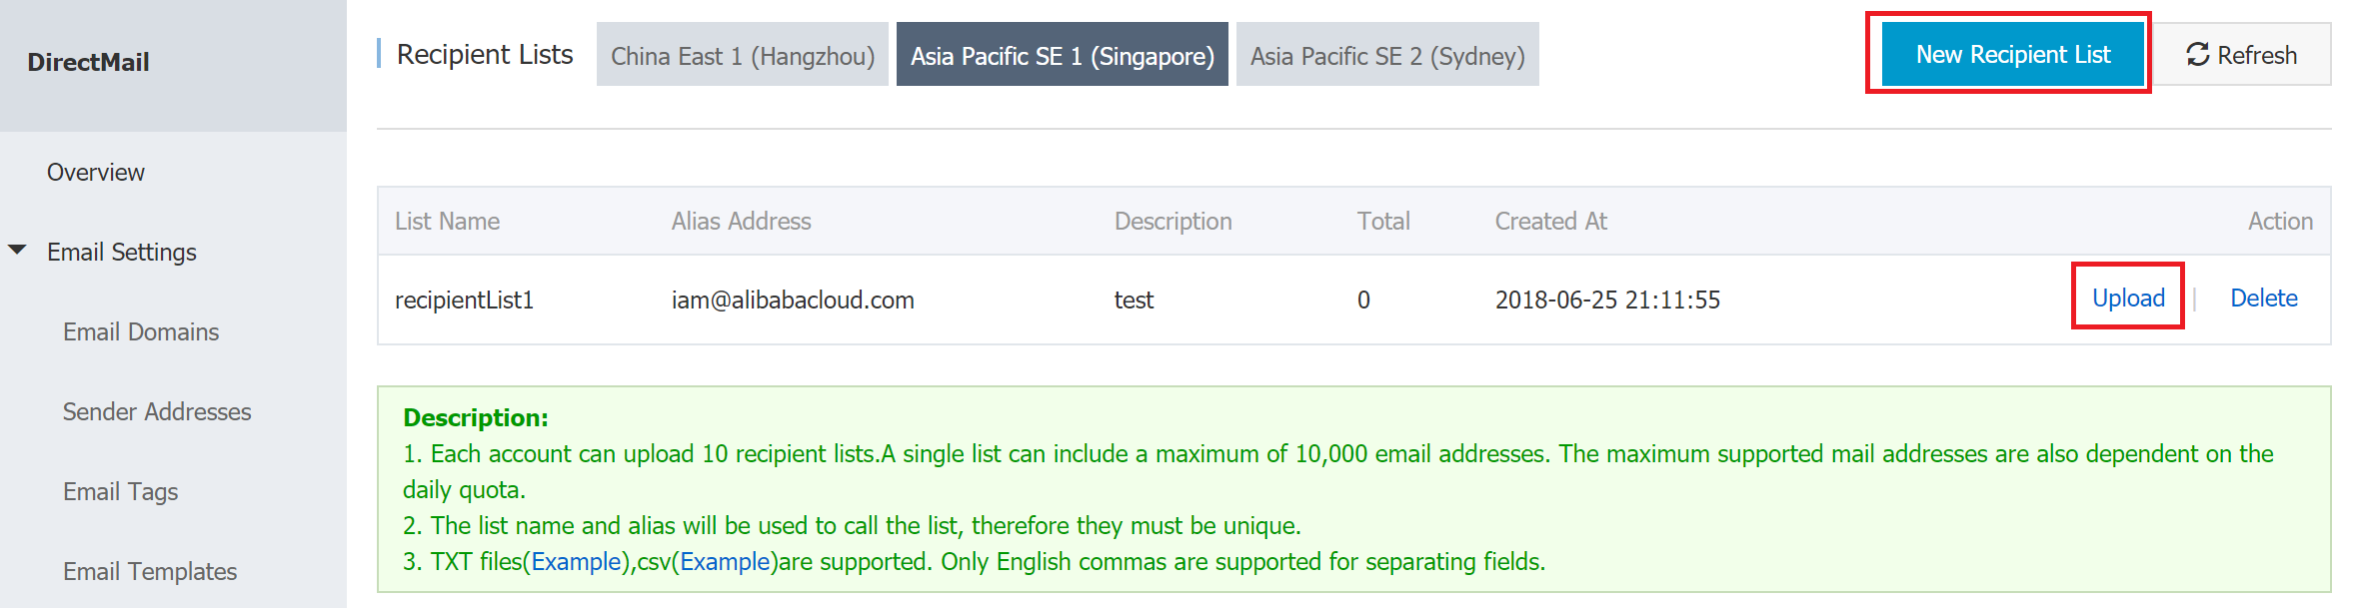Delete the recipientList1 entry

point(2263,299)
